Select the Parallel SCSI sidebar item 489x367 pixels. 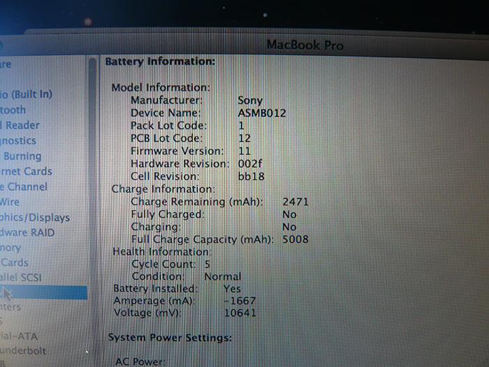20,278
